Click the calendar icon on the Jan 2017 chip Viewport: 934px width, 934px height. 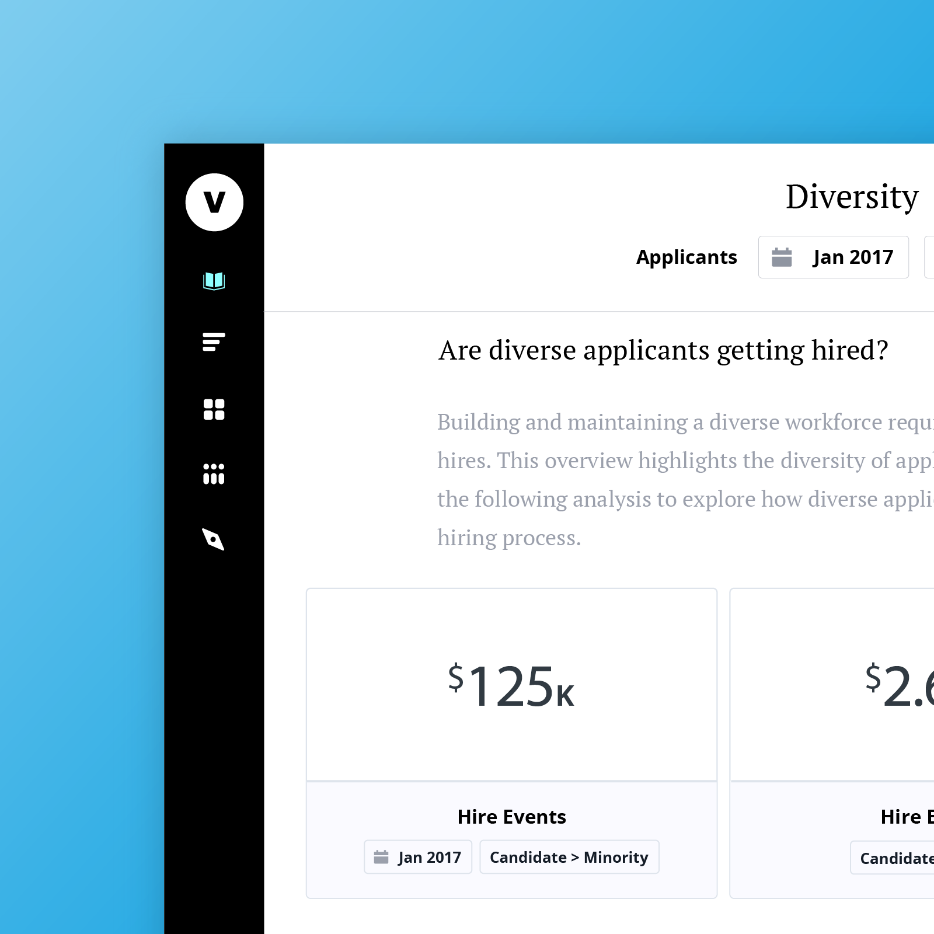[x=382, y=857]
